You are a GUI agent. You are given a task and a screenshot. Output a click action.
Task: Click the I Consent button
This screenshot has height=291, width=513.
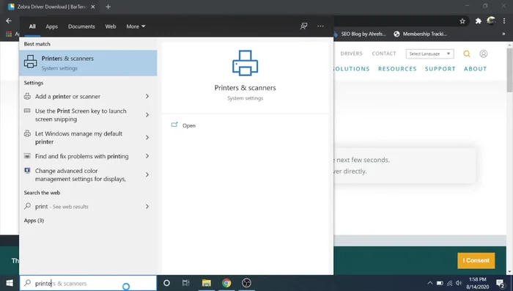coord(476,260)
